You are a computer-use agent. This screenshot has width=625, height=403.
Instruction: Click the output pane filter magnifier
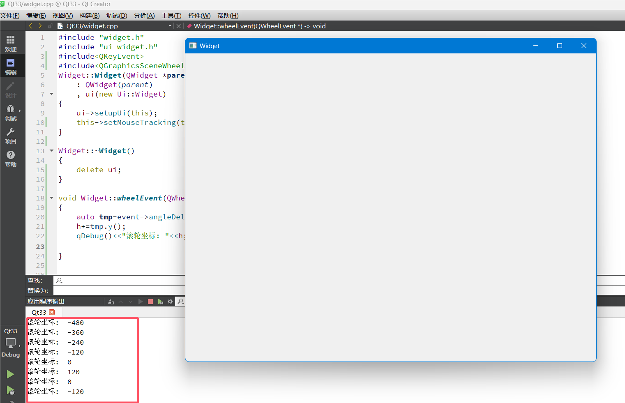tap(180, 302)
